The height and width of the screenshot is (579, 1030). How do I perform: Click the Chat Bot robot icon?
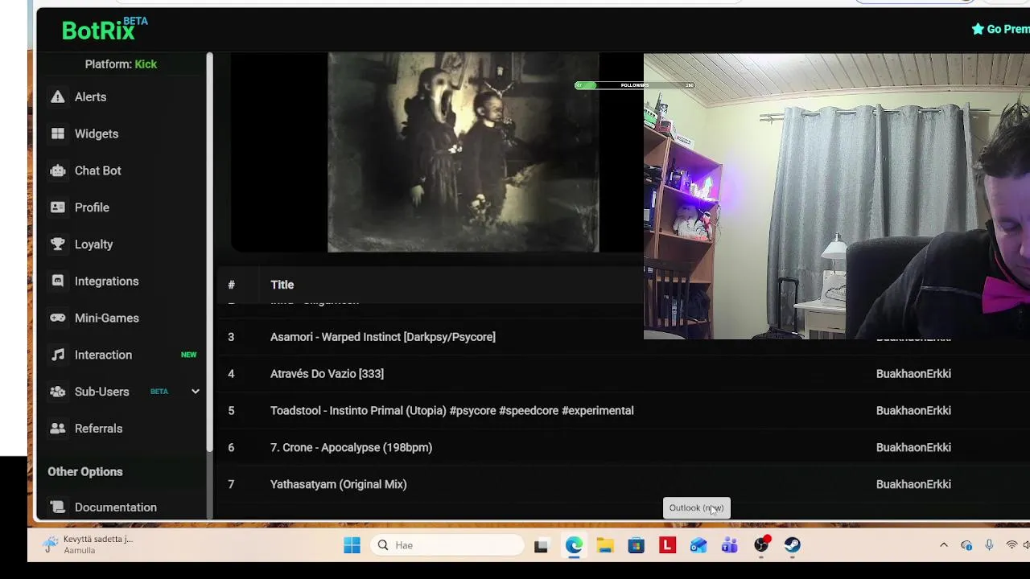coord(58,170)
